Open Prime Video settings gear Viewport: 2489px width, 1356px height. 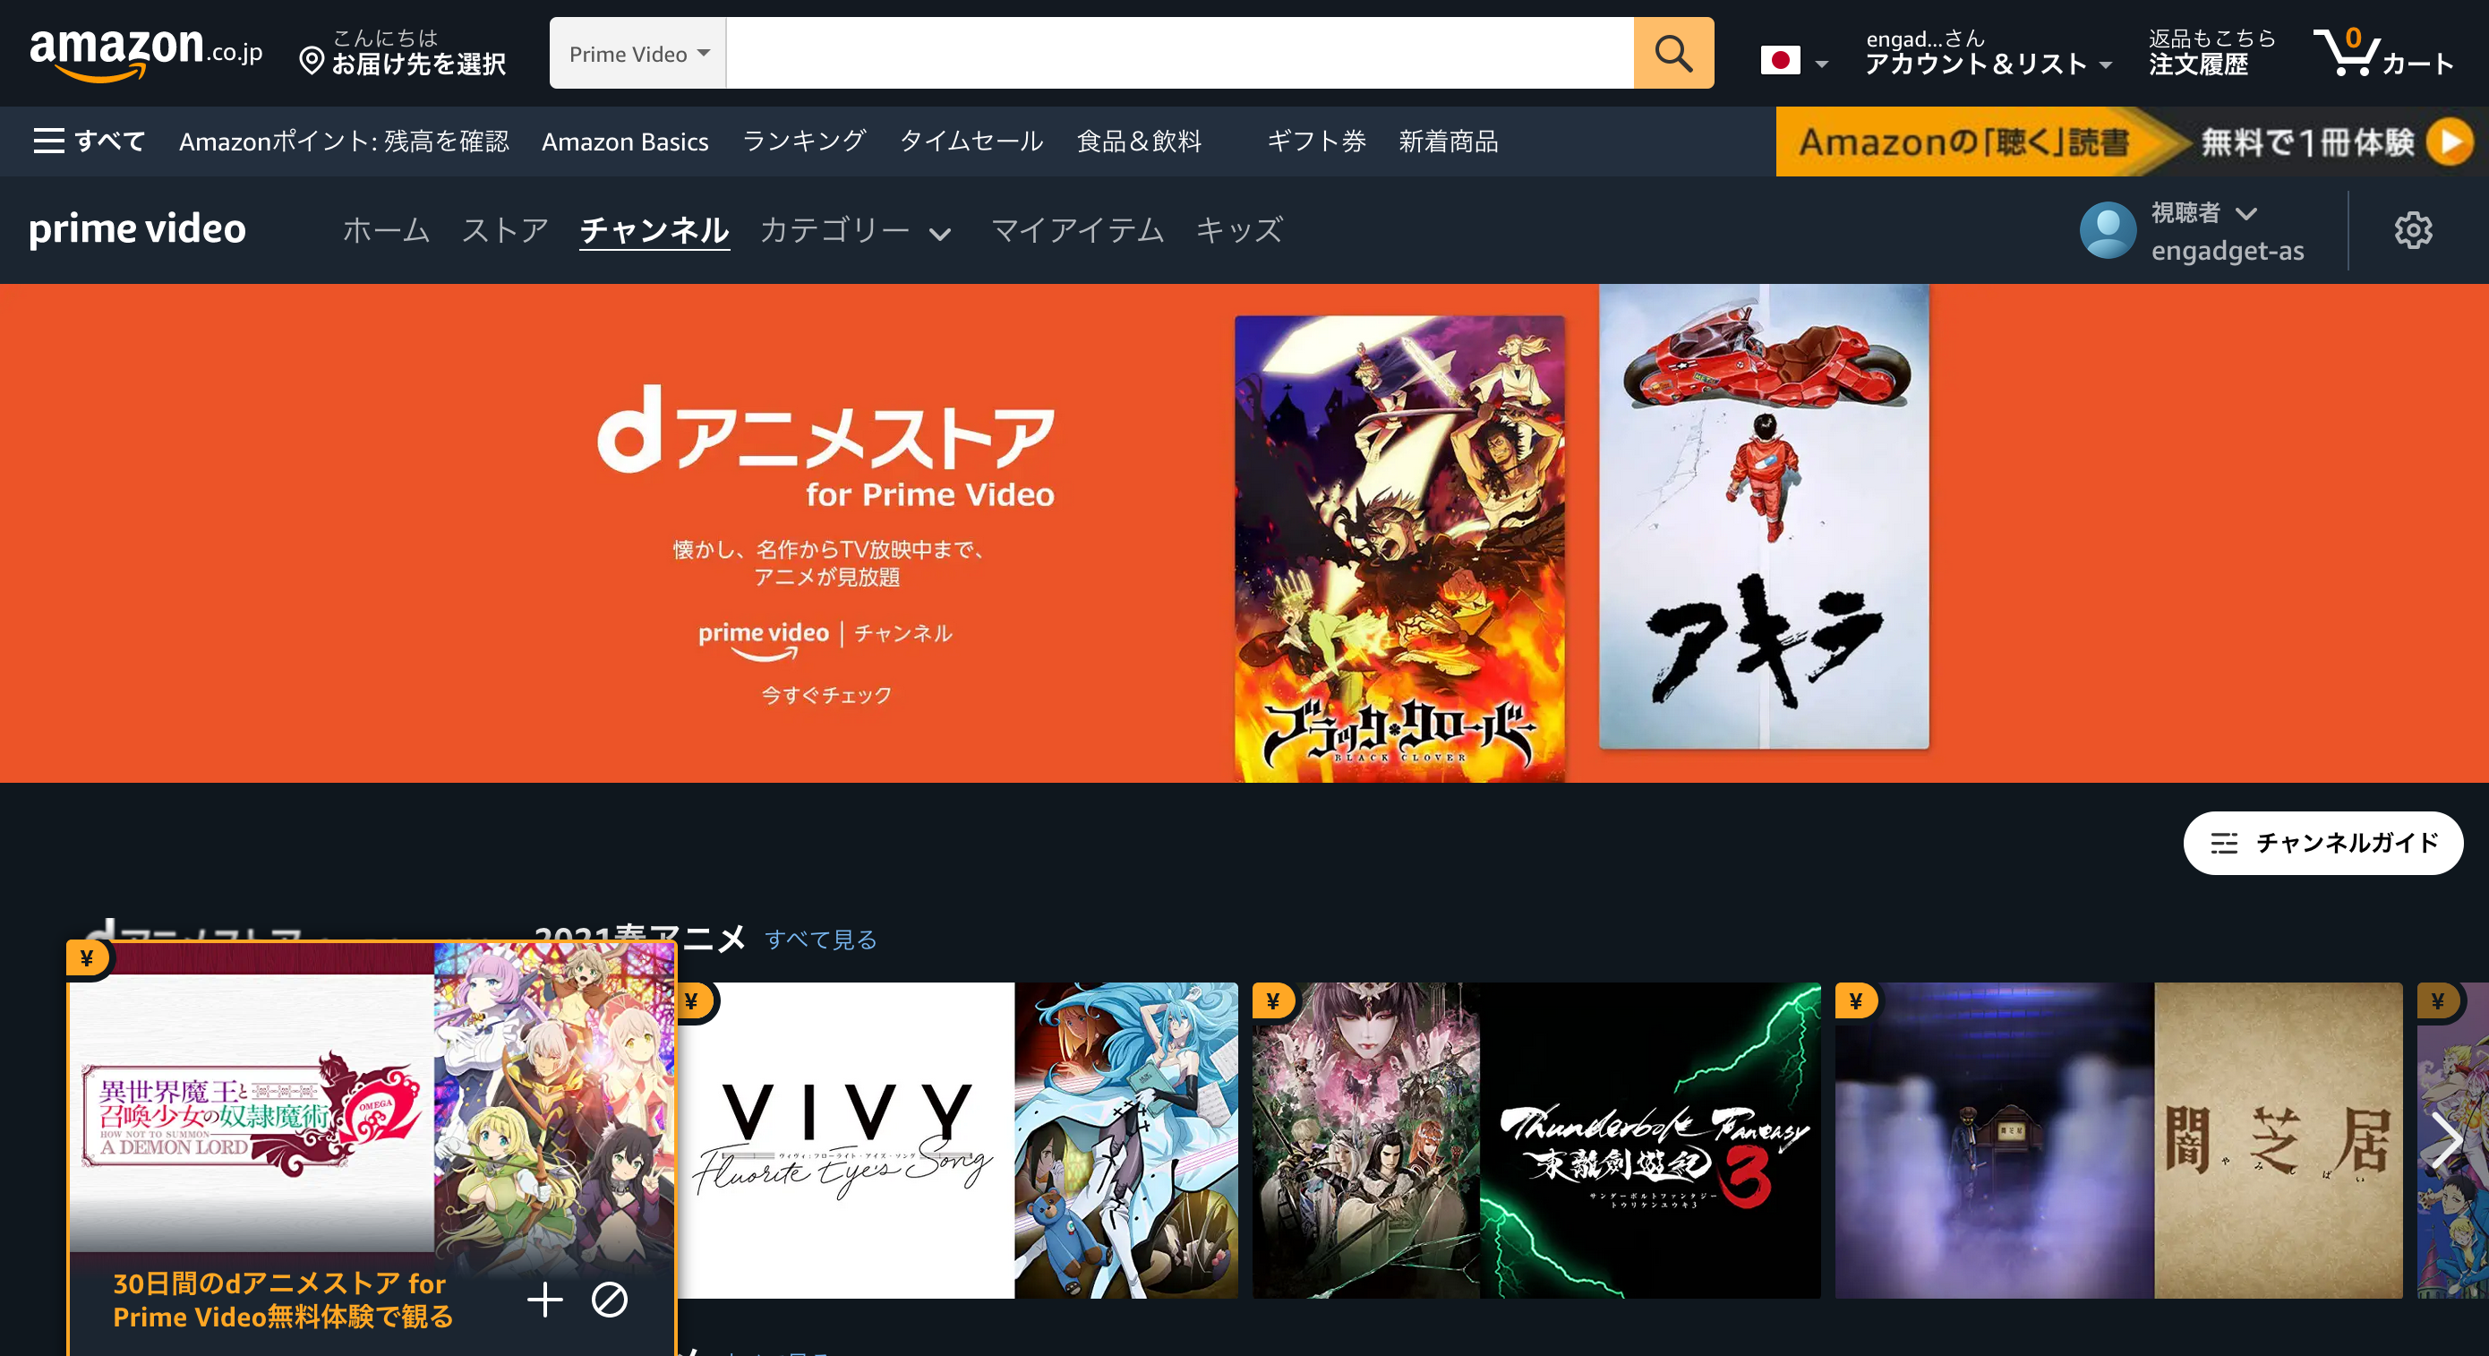(x=2413, y=230)
